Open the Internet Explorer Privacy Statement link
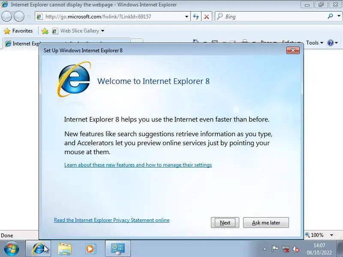The width and height of the screenshot is (343, 257). point(111,220)
